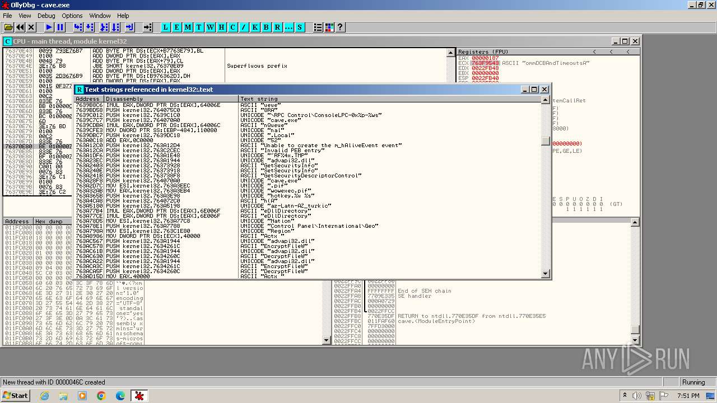Select the "GetSecurityDescriptorControl" string row
The height and width of the screenshot is (403, 717).
tap(308, 175)
